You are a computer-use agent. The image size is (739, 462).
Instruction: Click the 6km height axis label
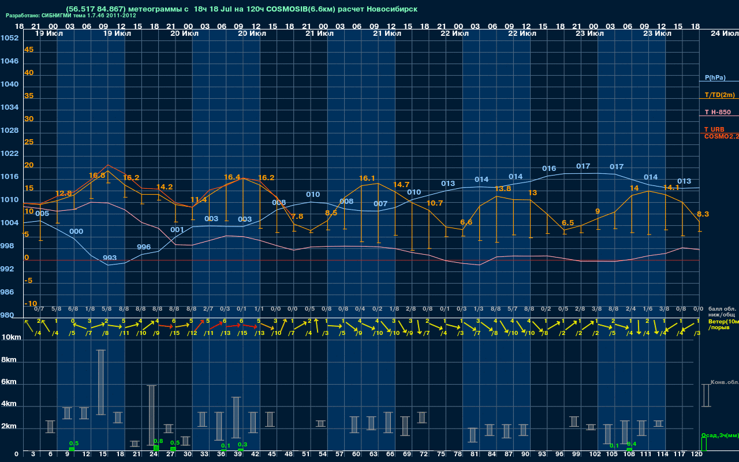tap(9, 382)
